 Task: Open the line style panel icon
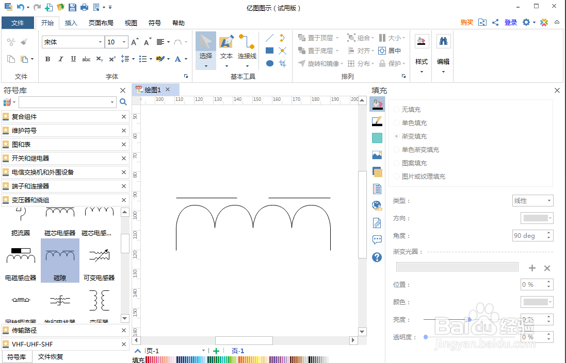point(377,122)
